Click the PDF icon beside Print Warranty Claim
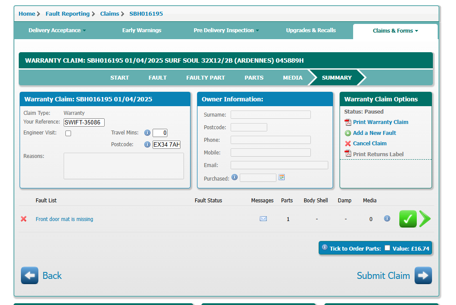The height and width of the screenshot is (305, 456). (348, 122)
